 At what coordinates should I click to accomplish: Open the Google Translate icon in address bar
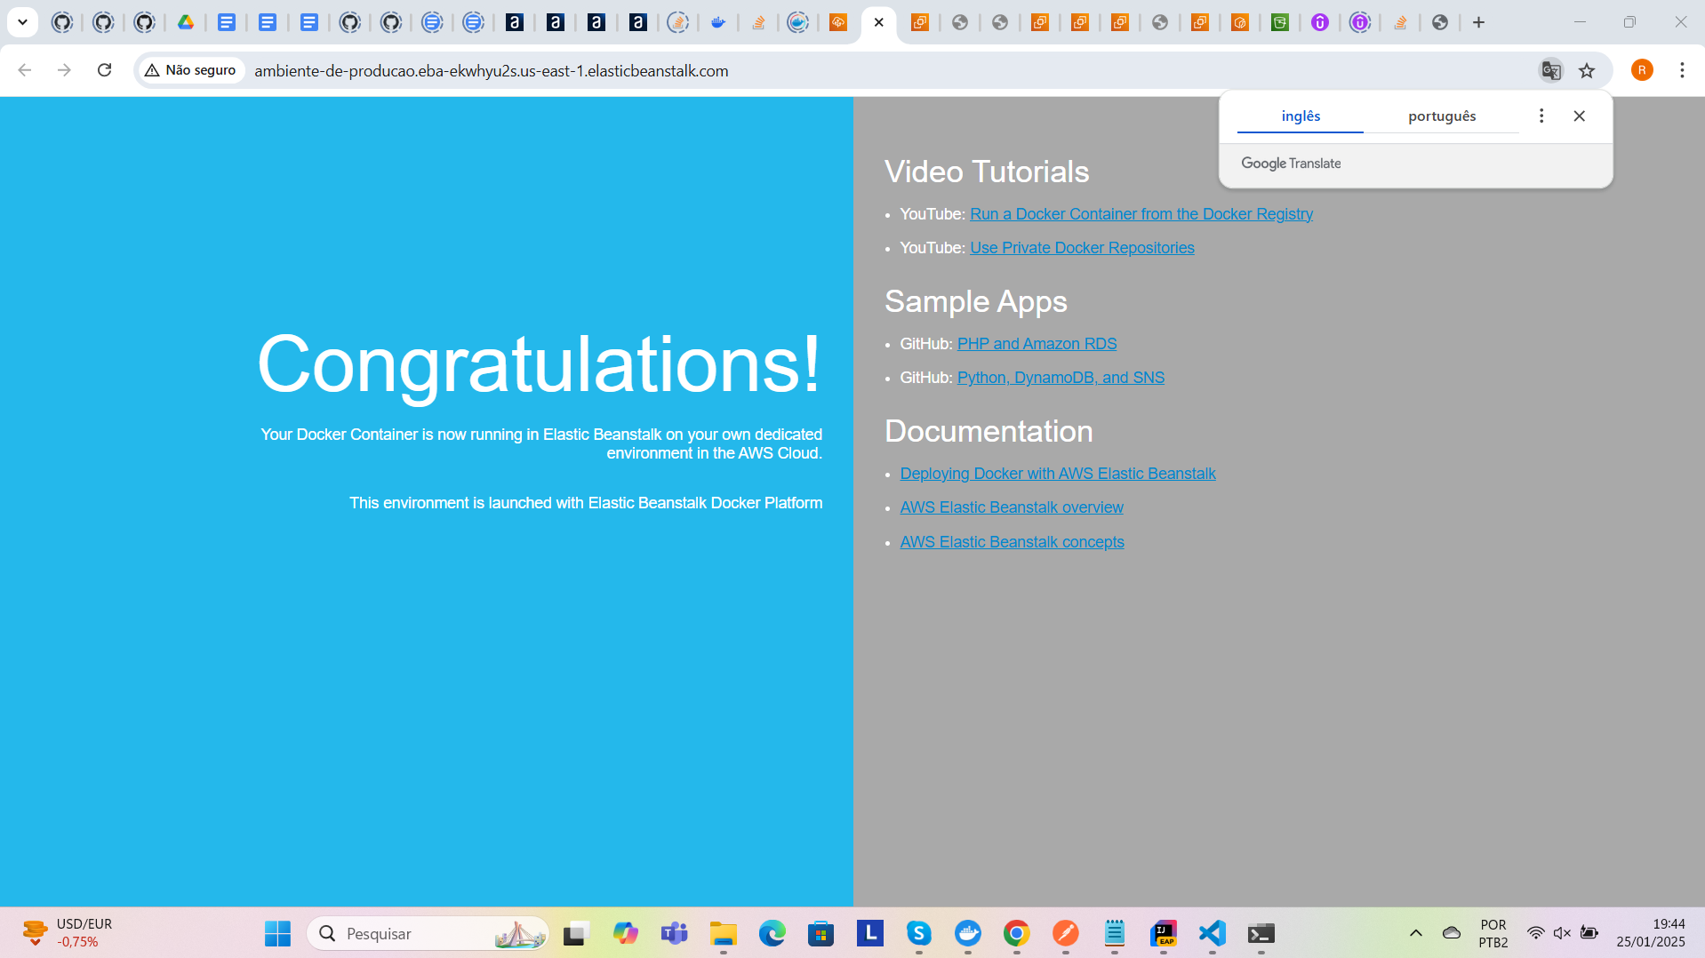(x=1551, y=70)
